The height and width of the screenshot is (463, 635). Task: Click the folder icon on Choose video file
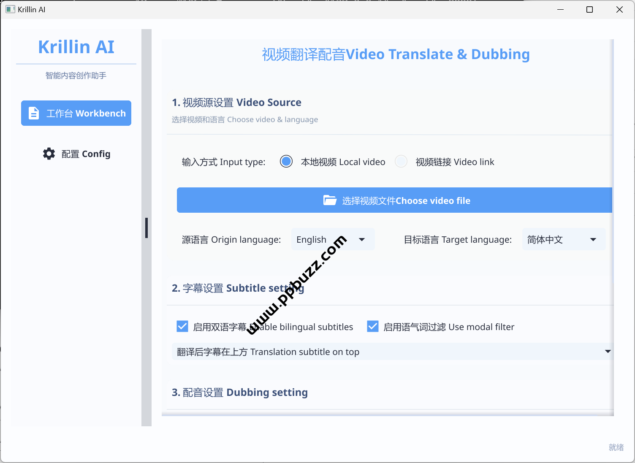tap(330, 200)
